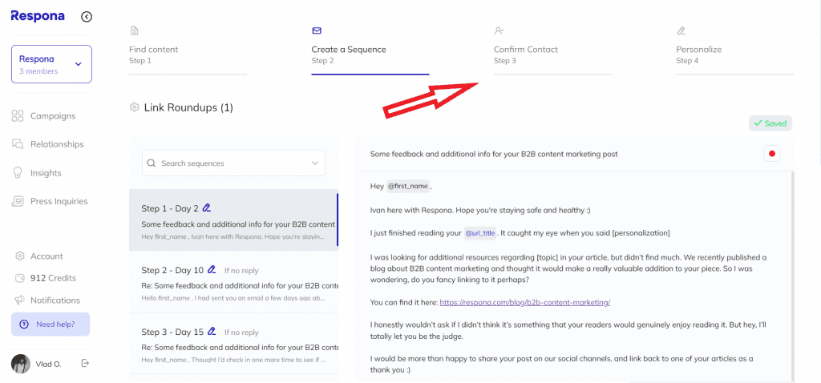Click the Account gear icon
The image size is (821, 383).
20,256
